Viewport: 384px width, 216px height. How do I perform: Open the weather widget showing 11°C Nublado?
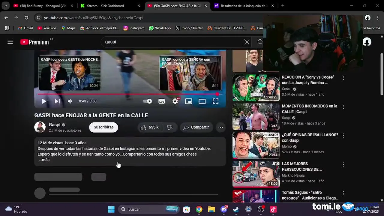[x=16, y=209]
